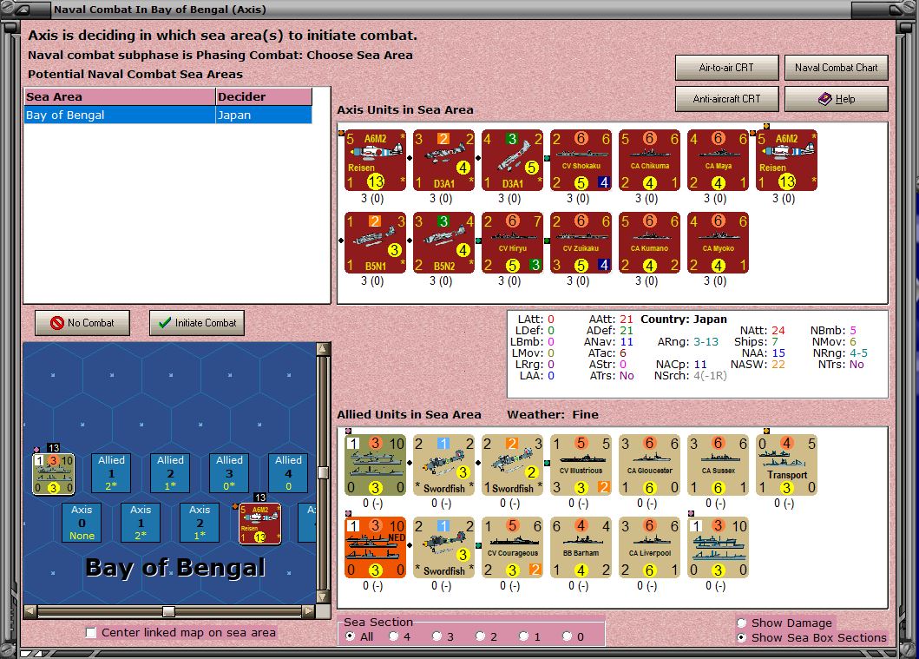Viewport: 919px width, 659px height.
Task: Click the map's horizontal scrollbar thumb
Action: point(168,611)
